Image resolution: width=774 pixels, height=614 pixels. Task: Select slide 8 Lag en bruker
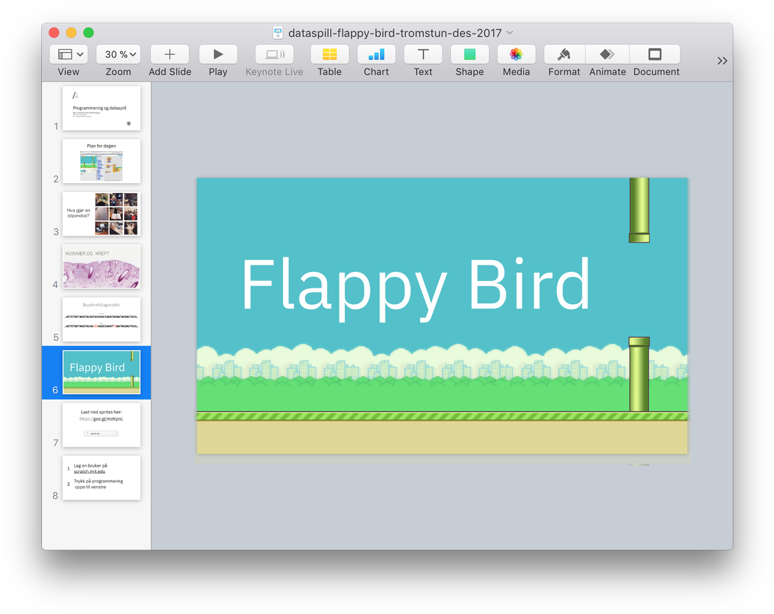coord(101,477)
